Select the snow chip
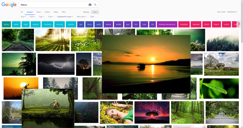 pos(90,24)
